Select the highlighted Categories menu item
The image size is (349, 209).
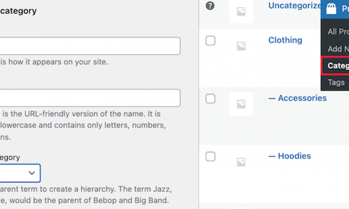[338, 65]
